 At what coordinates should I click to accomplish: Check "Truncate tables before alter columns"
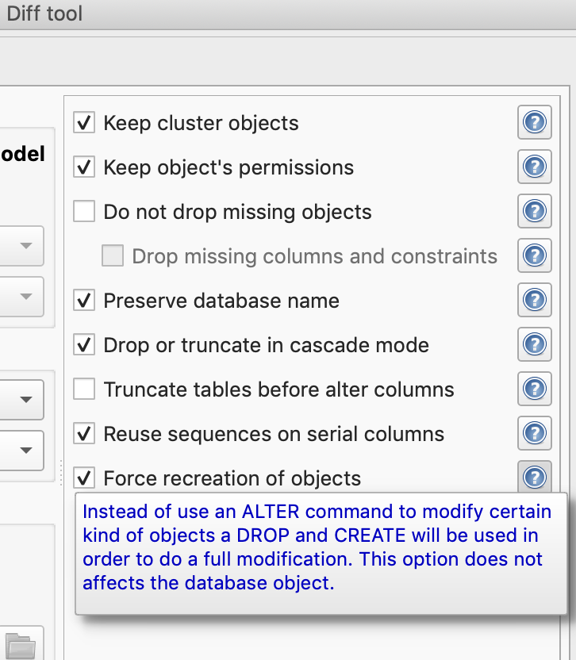[84, 389]
